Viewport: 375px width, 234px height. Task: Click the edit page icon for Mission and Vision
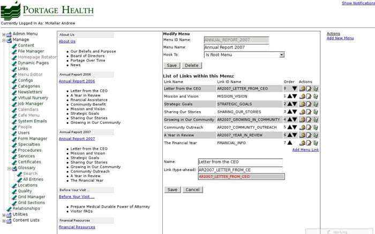309,96
